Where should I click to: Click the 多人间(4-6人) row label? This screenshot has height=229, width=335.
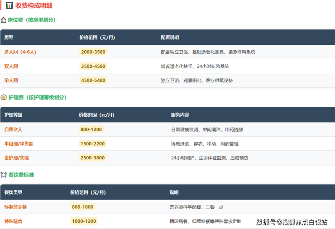(x=20, y=52)
